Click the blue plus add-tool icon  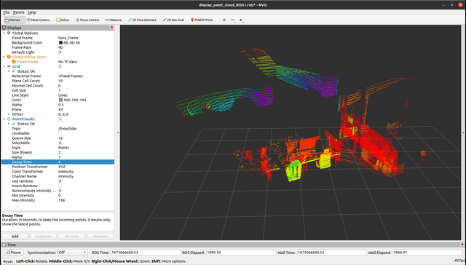(224, 20)
